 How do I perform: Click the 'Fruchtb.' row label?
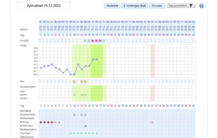coord(24,40)
